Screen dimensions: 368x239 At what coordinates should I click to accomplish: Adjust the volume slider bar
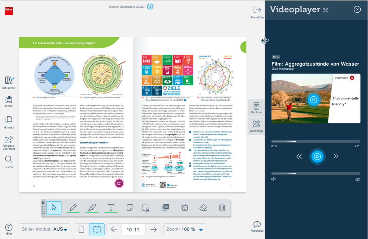click(316, 173)
